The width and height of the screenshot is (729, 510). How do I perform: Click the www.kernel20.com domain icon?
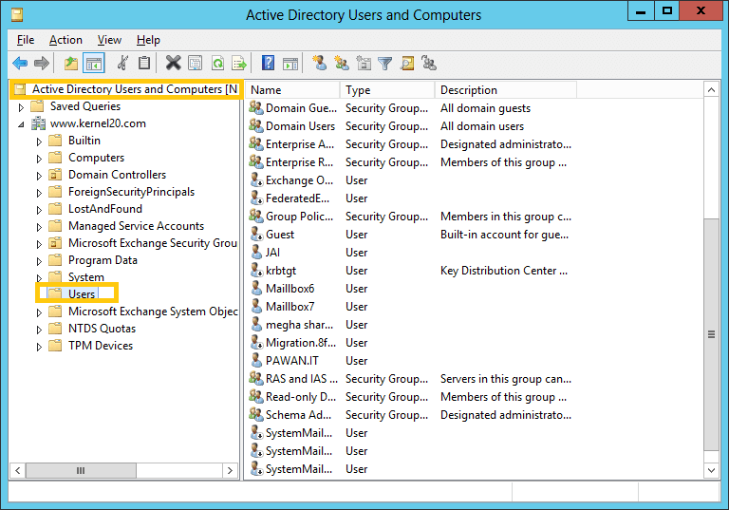click(x=38, y=123)
